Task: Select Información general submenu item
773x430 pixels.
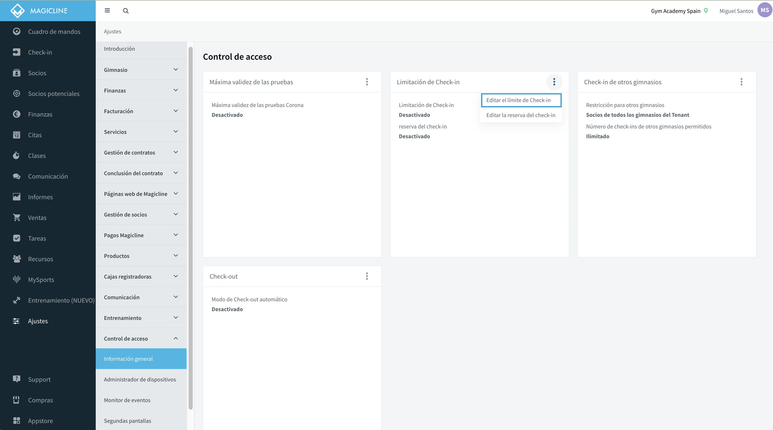Action: [141, 359]
